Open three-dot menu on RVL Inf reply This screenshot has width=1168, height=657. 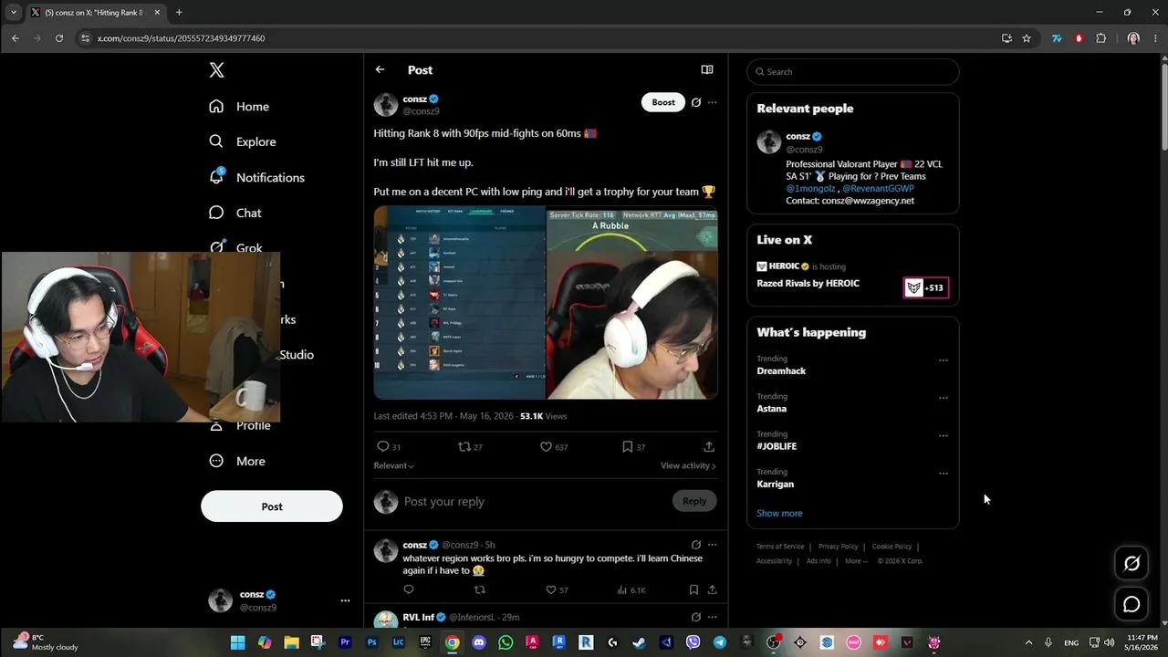click(x=713, y=617)
